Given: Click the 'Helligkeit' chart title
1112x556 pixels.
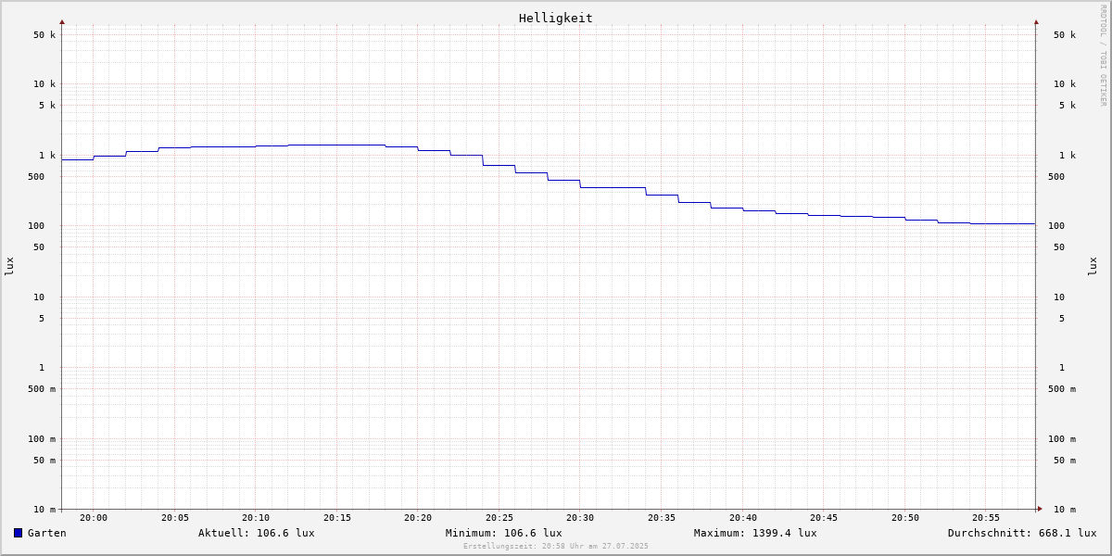Looking at the screenshot, I should pos(556,18).
